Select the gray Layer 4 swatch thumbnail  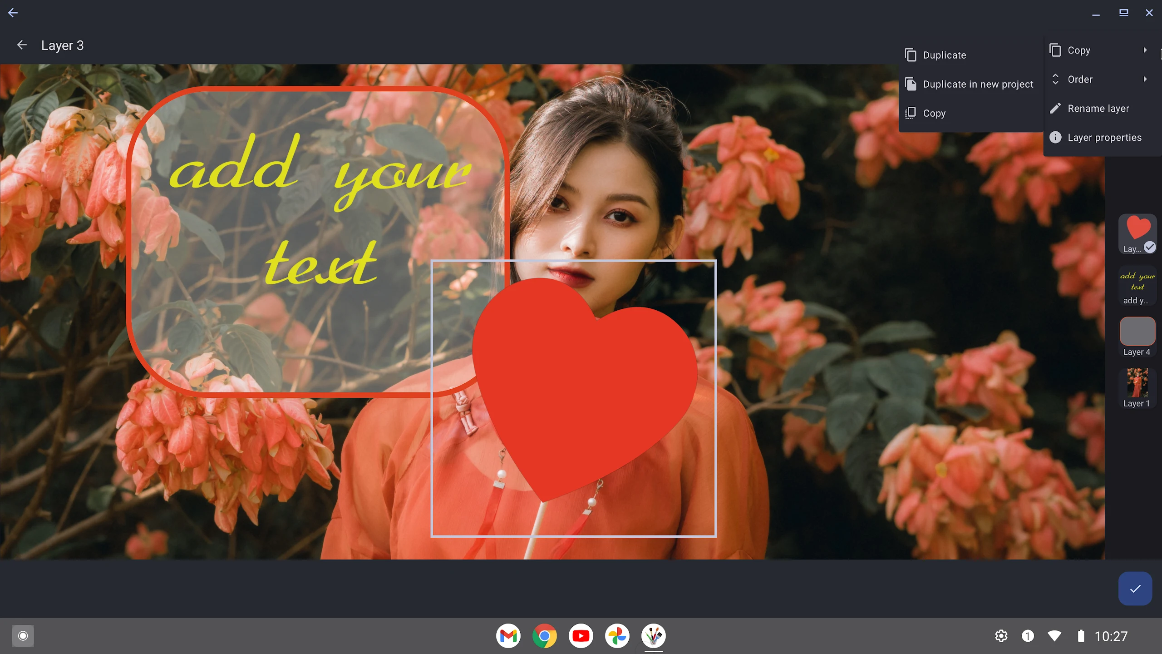click(1137, 332)
